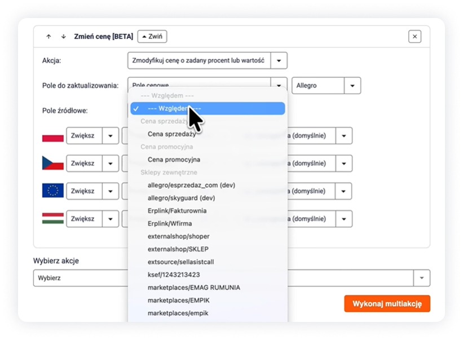Click the Wykonaj multiakcję button
463x340 pixels.
pyautogui.click(x=387, y=304)
